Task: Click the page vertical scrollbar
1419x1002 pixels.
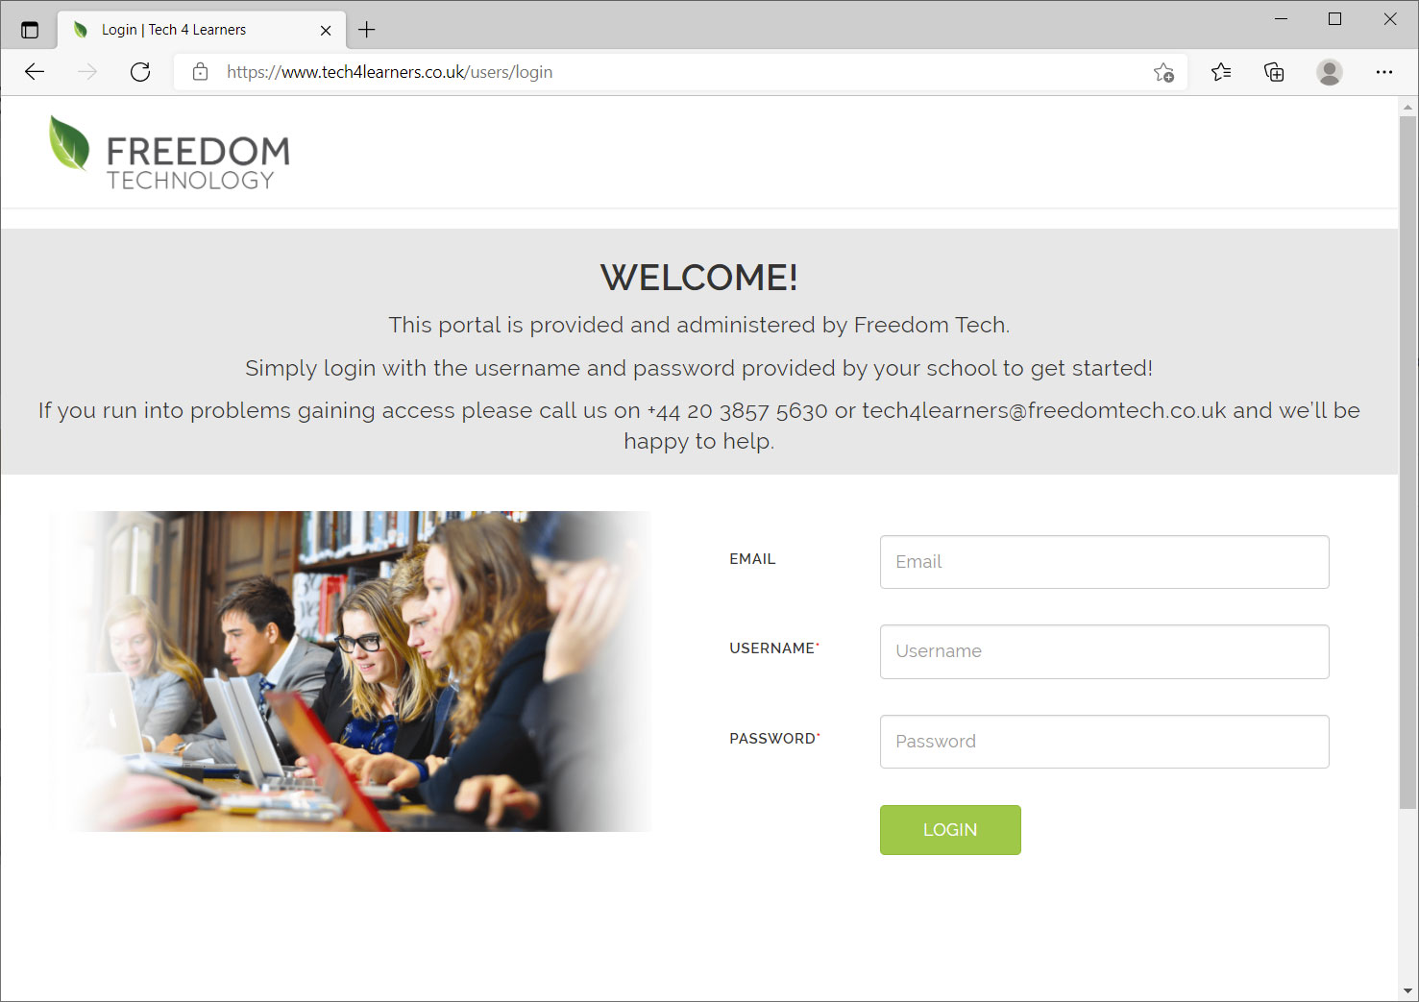Action: (x=1408, y=461)
